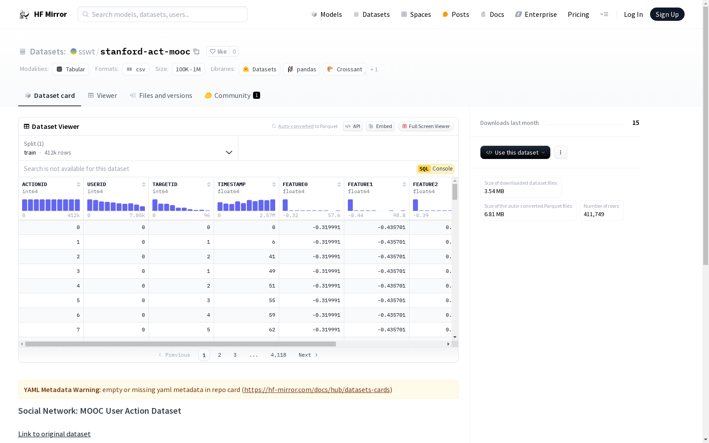Image resolution: width=709 pixels, height=443 pixels.
Task: Sort the USERID column
Action: [x=144, y=184]
